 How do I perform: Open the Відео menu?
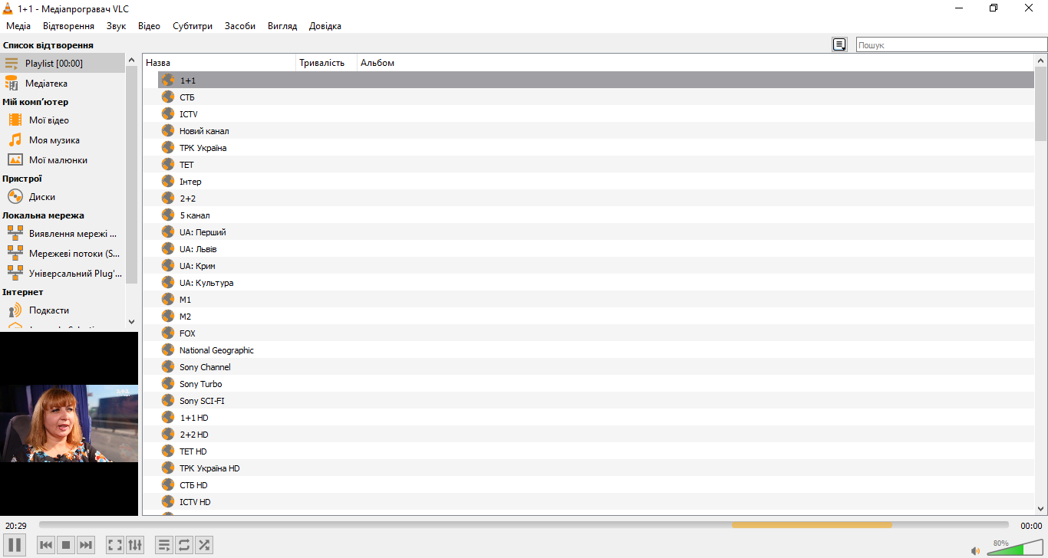(x=149, y=26)
